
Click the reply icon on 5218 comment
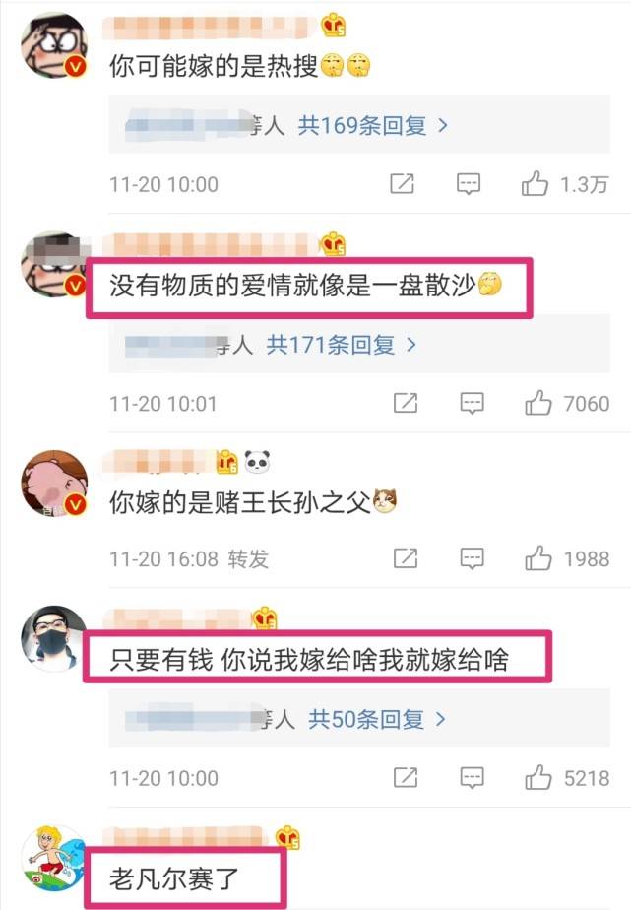click(472, 777)
